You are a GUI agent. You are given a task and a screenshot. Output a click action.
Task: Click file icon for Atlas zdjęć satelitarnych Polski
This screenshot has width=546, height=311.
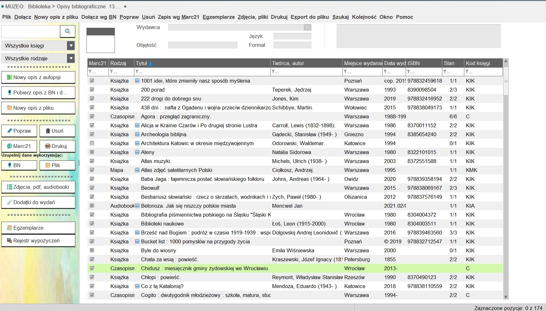137,170
